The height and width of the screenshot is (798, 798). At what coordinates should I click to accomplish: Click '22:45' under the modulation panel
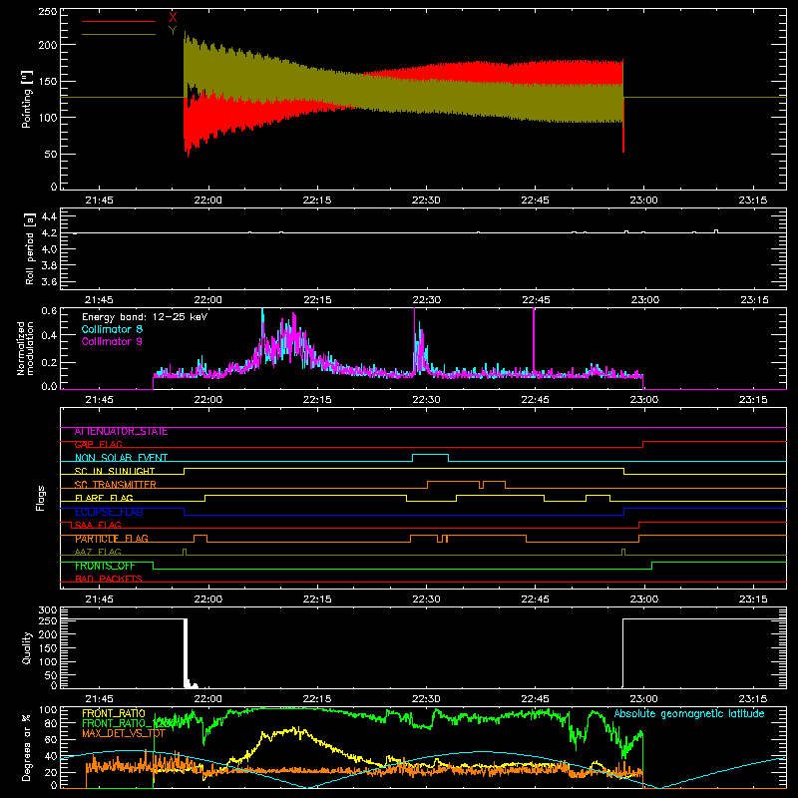click(536, 400)
